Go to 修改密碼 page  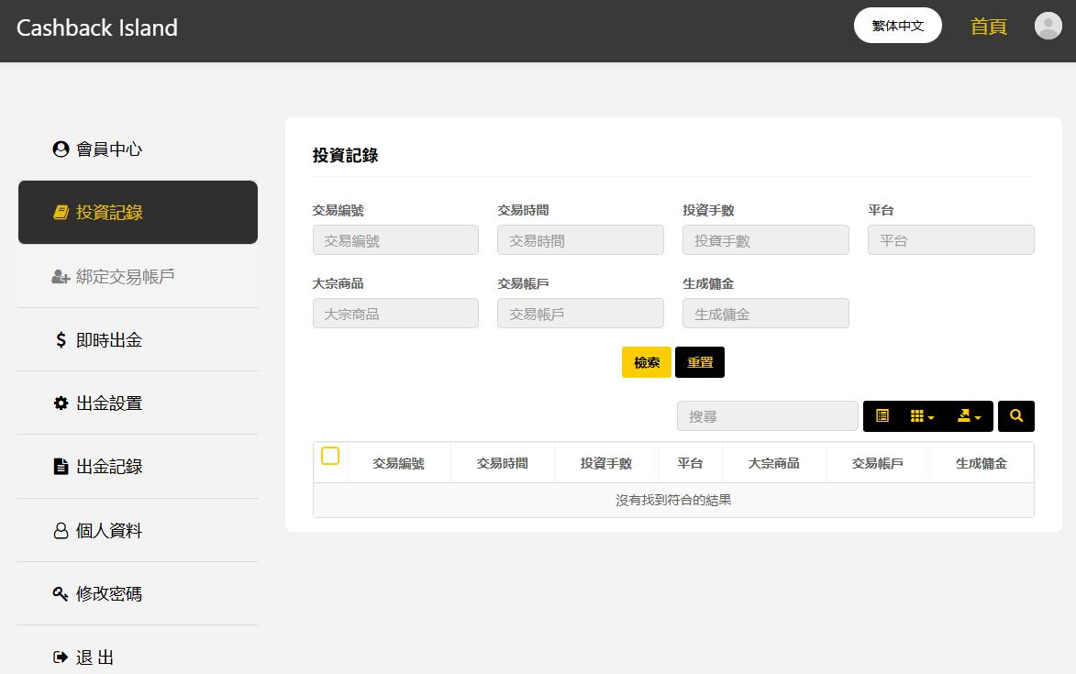pyautogui.click(x=138, y=594)
